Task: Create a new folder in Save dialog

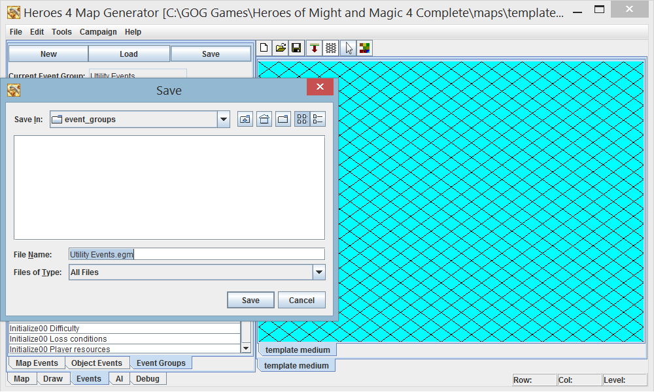Action: point(283,120)
